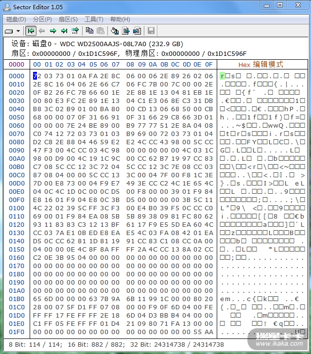Copy the selected data with the copy icon

[x=90, y=31]
